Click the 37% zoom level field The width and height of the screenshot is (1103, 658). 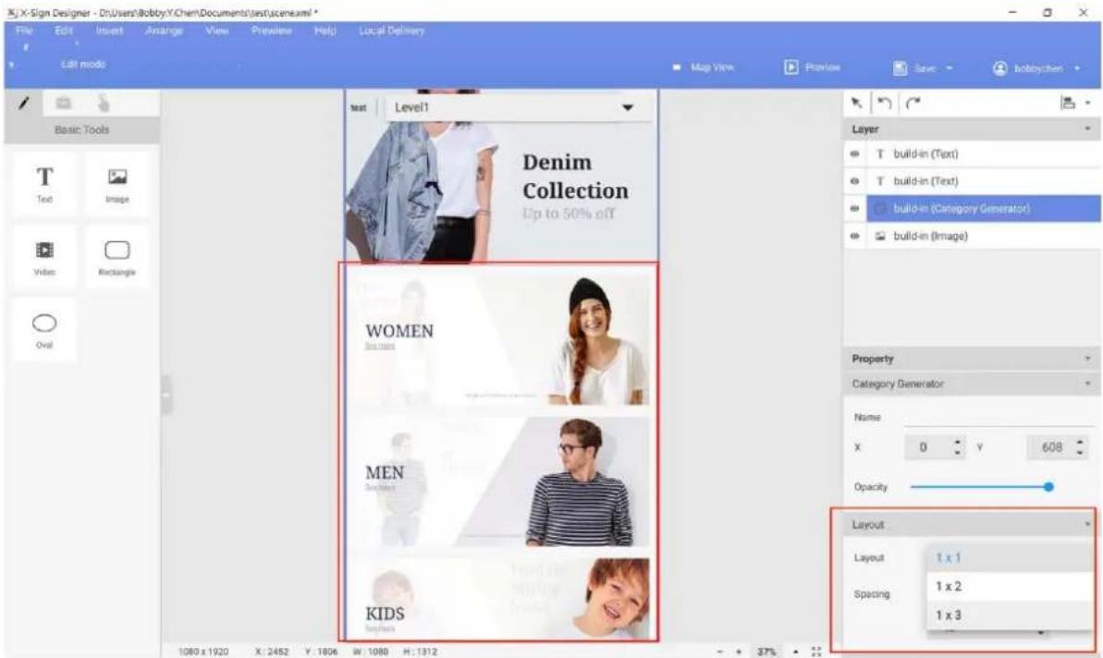(x=766, y=652)
